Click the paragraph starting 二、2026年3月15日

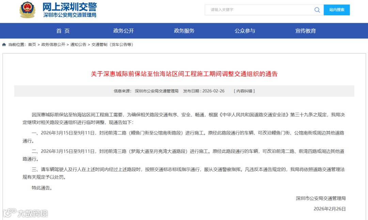184,155
